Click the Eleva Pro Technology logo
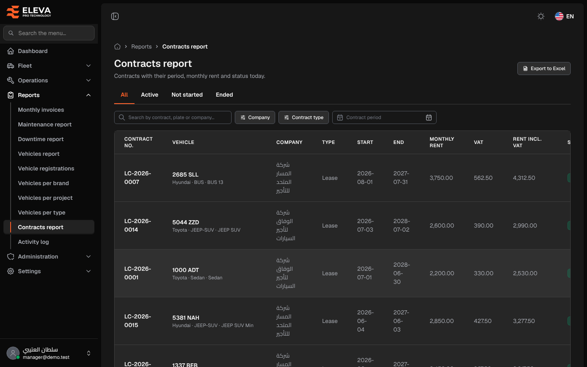 click(29, 12)
